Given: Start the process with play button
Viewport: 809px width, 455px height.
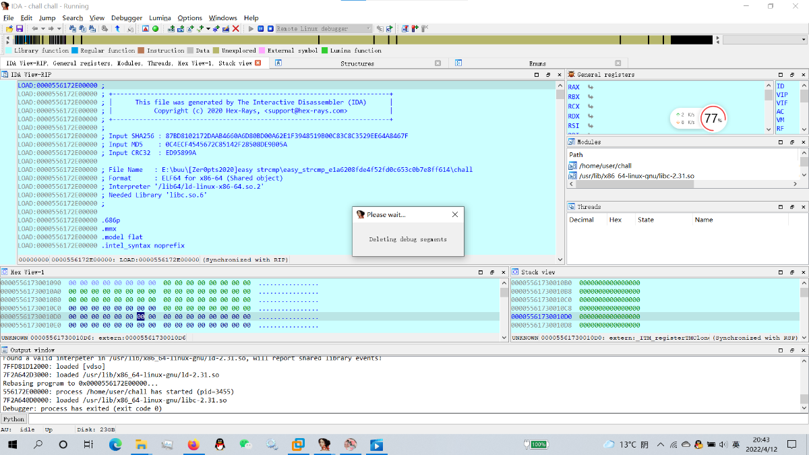Looking at the screenshot, I should tap(251, 28).
